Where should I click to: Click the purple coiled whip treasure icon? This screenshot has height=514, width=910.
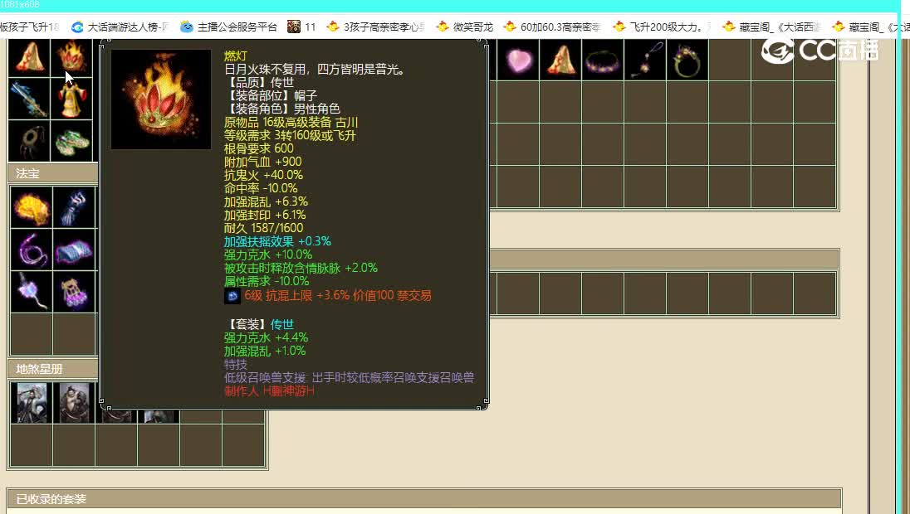32,250
